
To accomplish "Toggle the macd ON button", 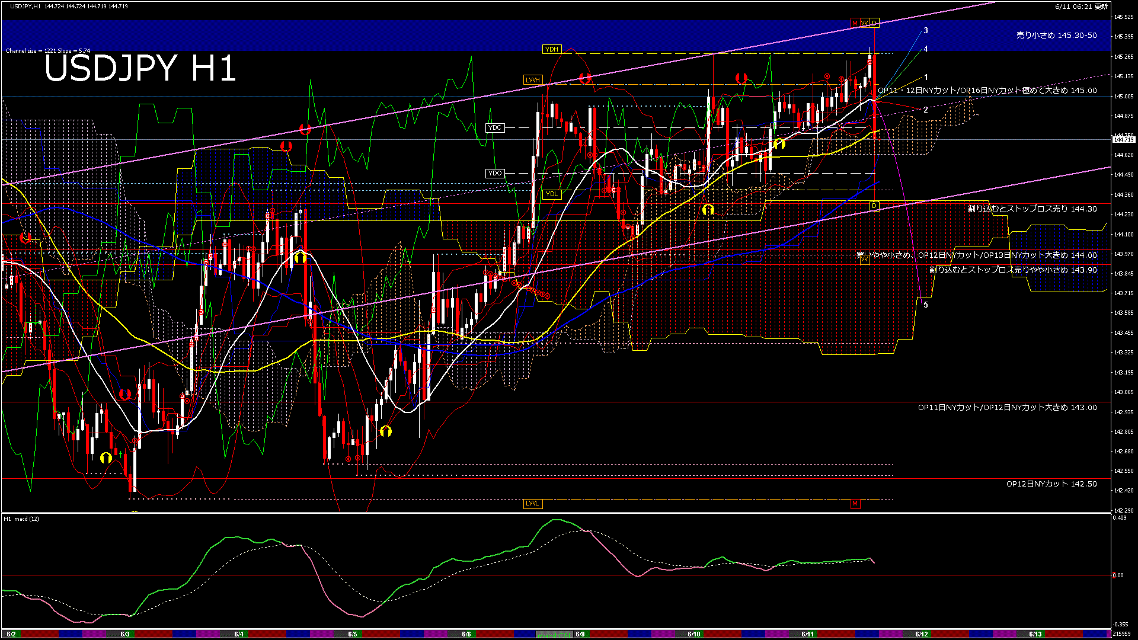I will click(554, 635).
